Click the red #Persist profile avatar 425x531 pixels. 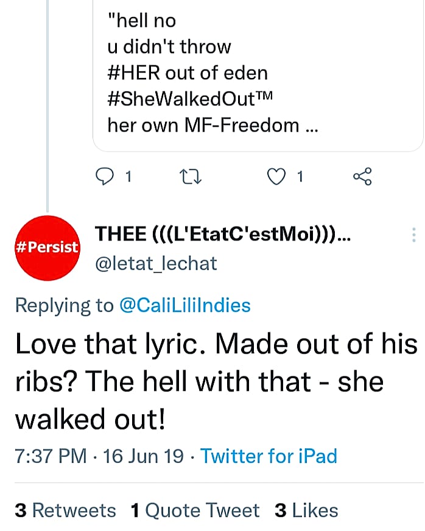click(x=47, y=247)
